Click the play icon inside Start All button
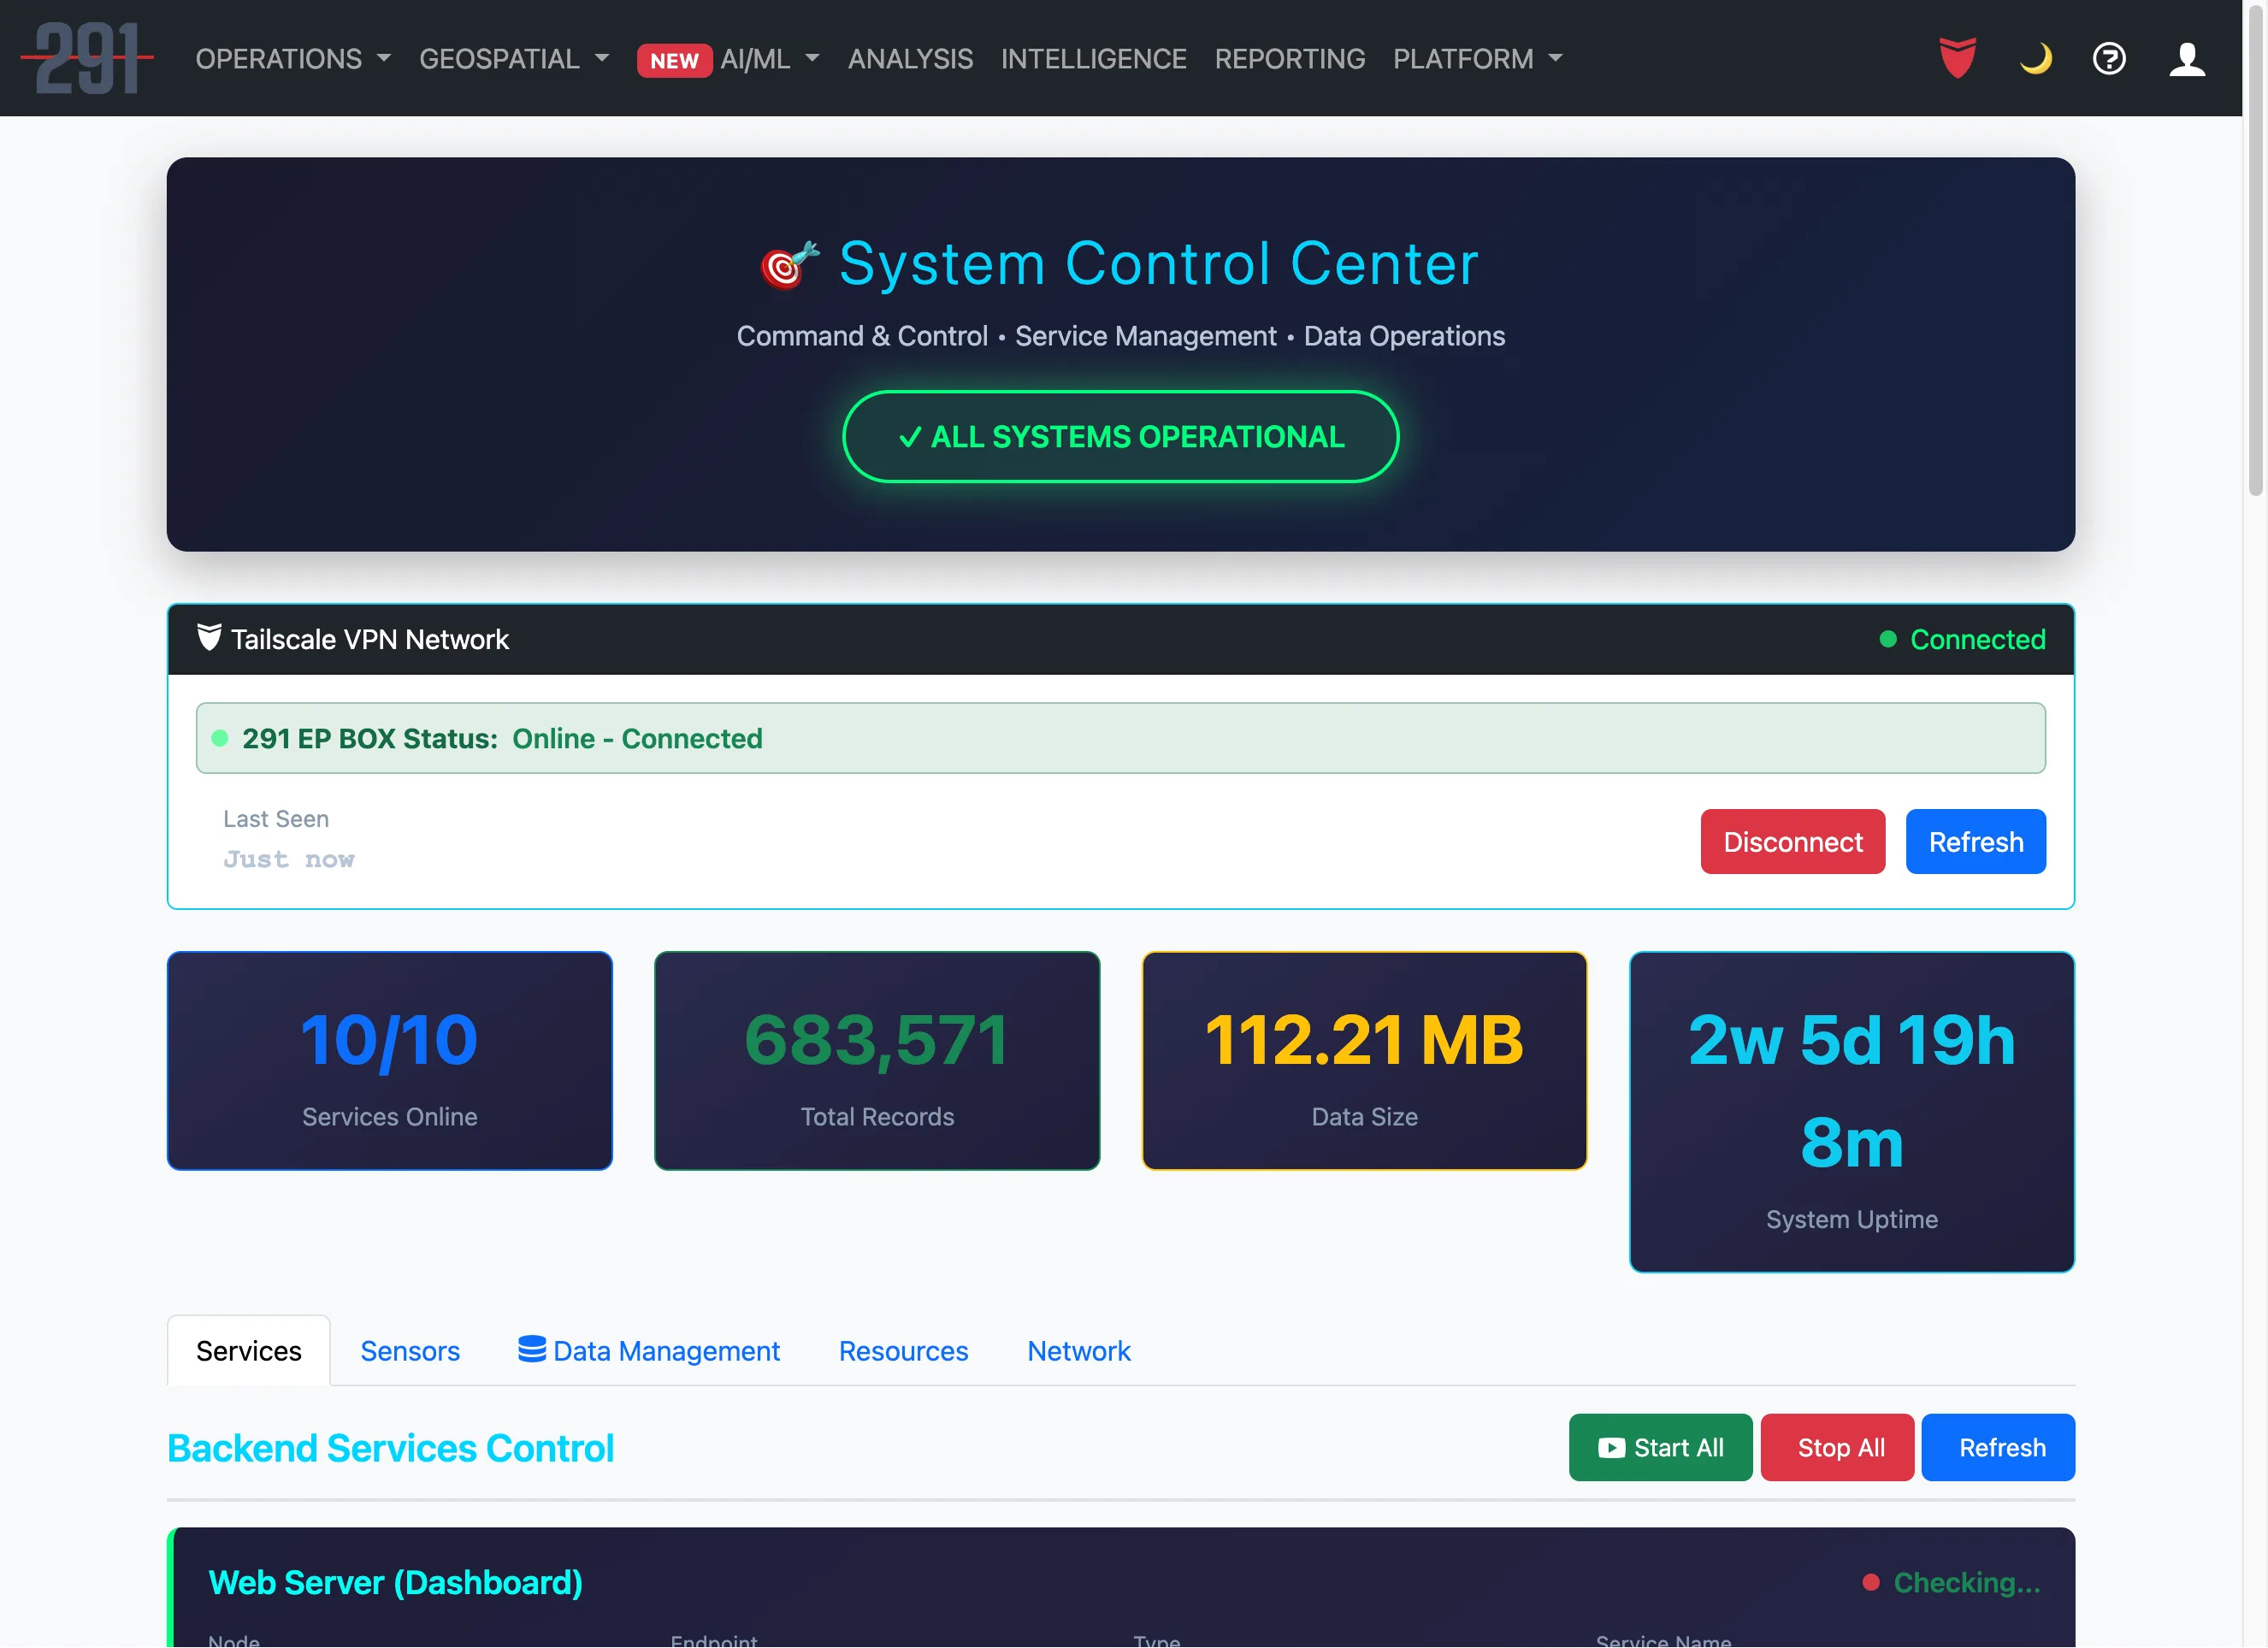 click(x=1611, y=1447)
